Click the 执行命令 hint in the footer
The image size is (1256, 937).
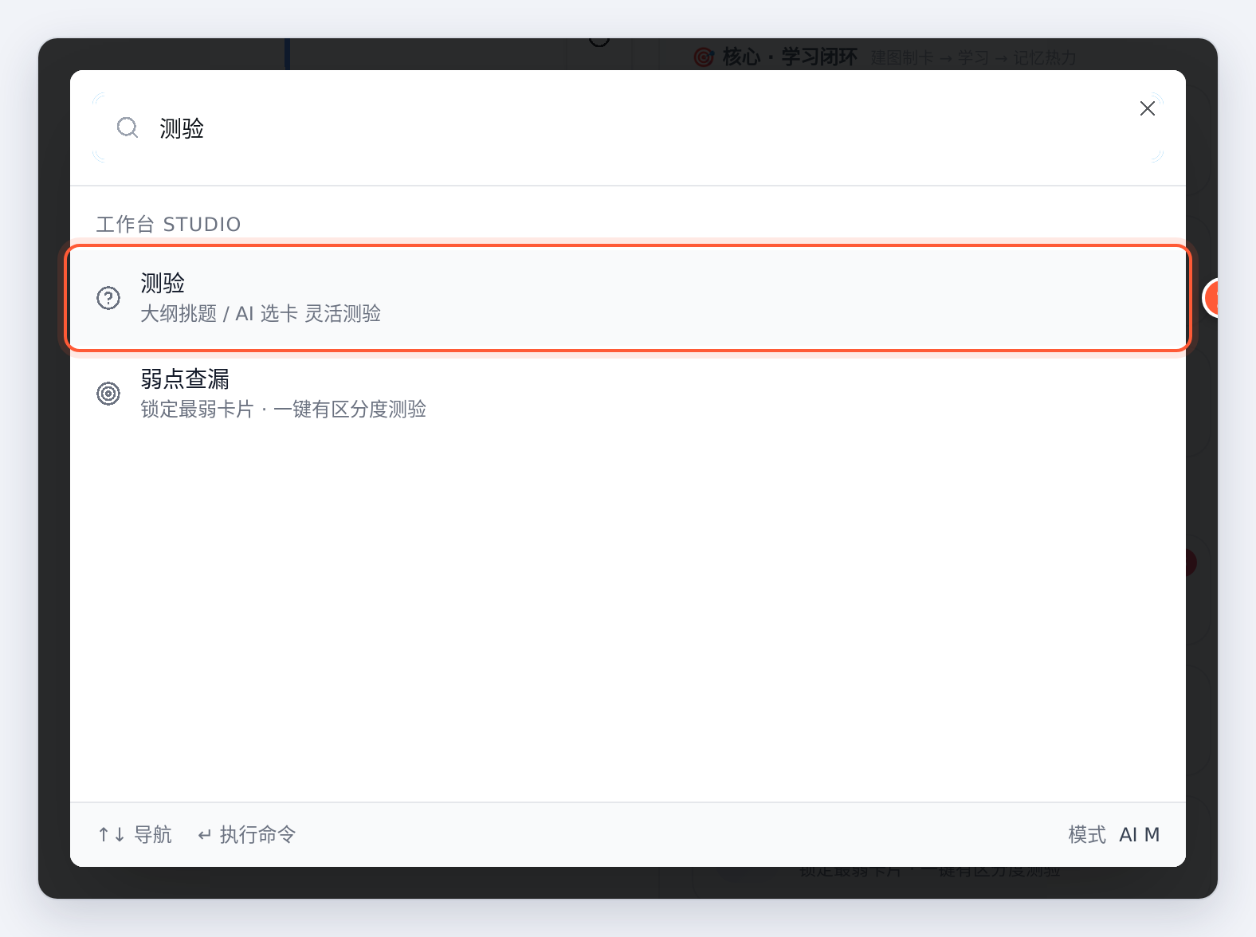click(x=247, y=834)
